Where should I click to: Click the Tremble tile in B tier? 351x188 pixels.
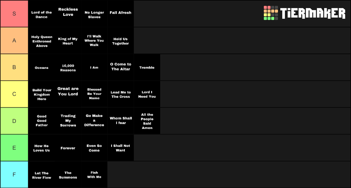point(147,67)
